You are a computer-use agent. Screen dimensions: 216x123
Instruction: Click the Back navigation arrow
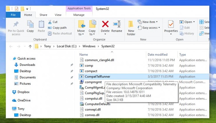[11, 46]
